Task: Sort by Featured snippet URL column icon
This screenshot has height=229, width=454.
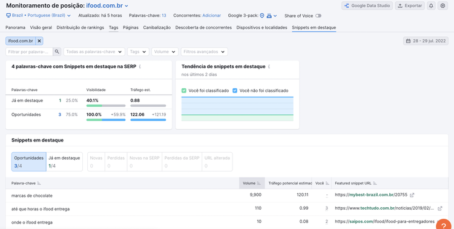Action: 375,183
